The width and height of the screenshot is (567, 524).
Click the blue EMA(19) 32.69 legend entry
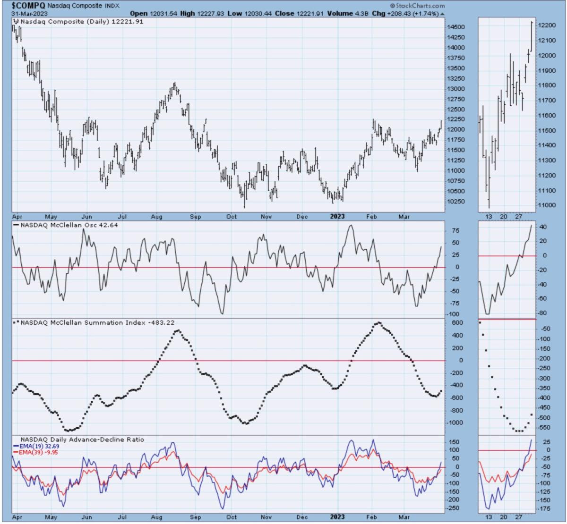(36, 446)
